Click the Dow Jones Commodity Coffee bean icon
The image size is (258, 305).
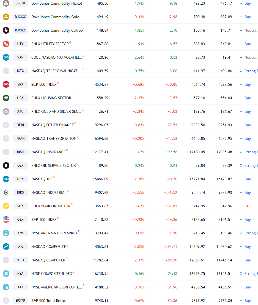[x=6, y=30]
